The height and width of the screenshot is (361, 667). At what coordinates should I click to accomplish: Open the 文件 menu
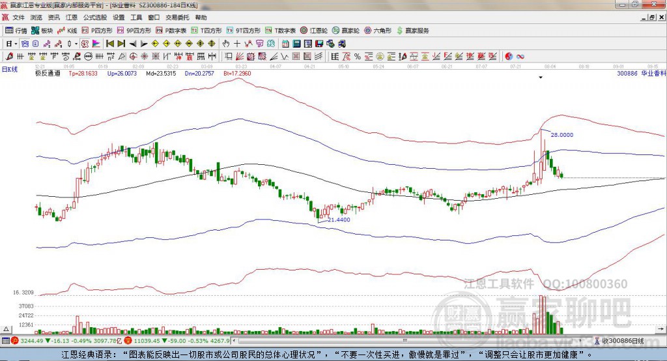[18, 18]
